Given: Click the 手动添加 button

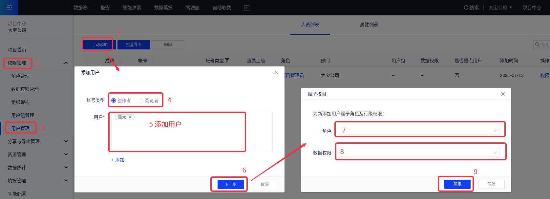Looking at the screenshot, I should coord(100,45).
